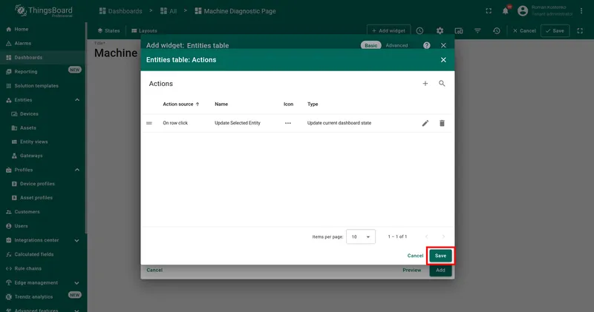The height and width of the screenshot is (312, 594).
Task: Open version history icon in toolbar
Action: (497, 30)
